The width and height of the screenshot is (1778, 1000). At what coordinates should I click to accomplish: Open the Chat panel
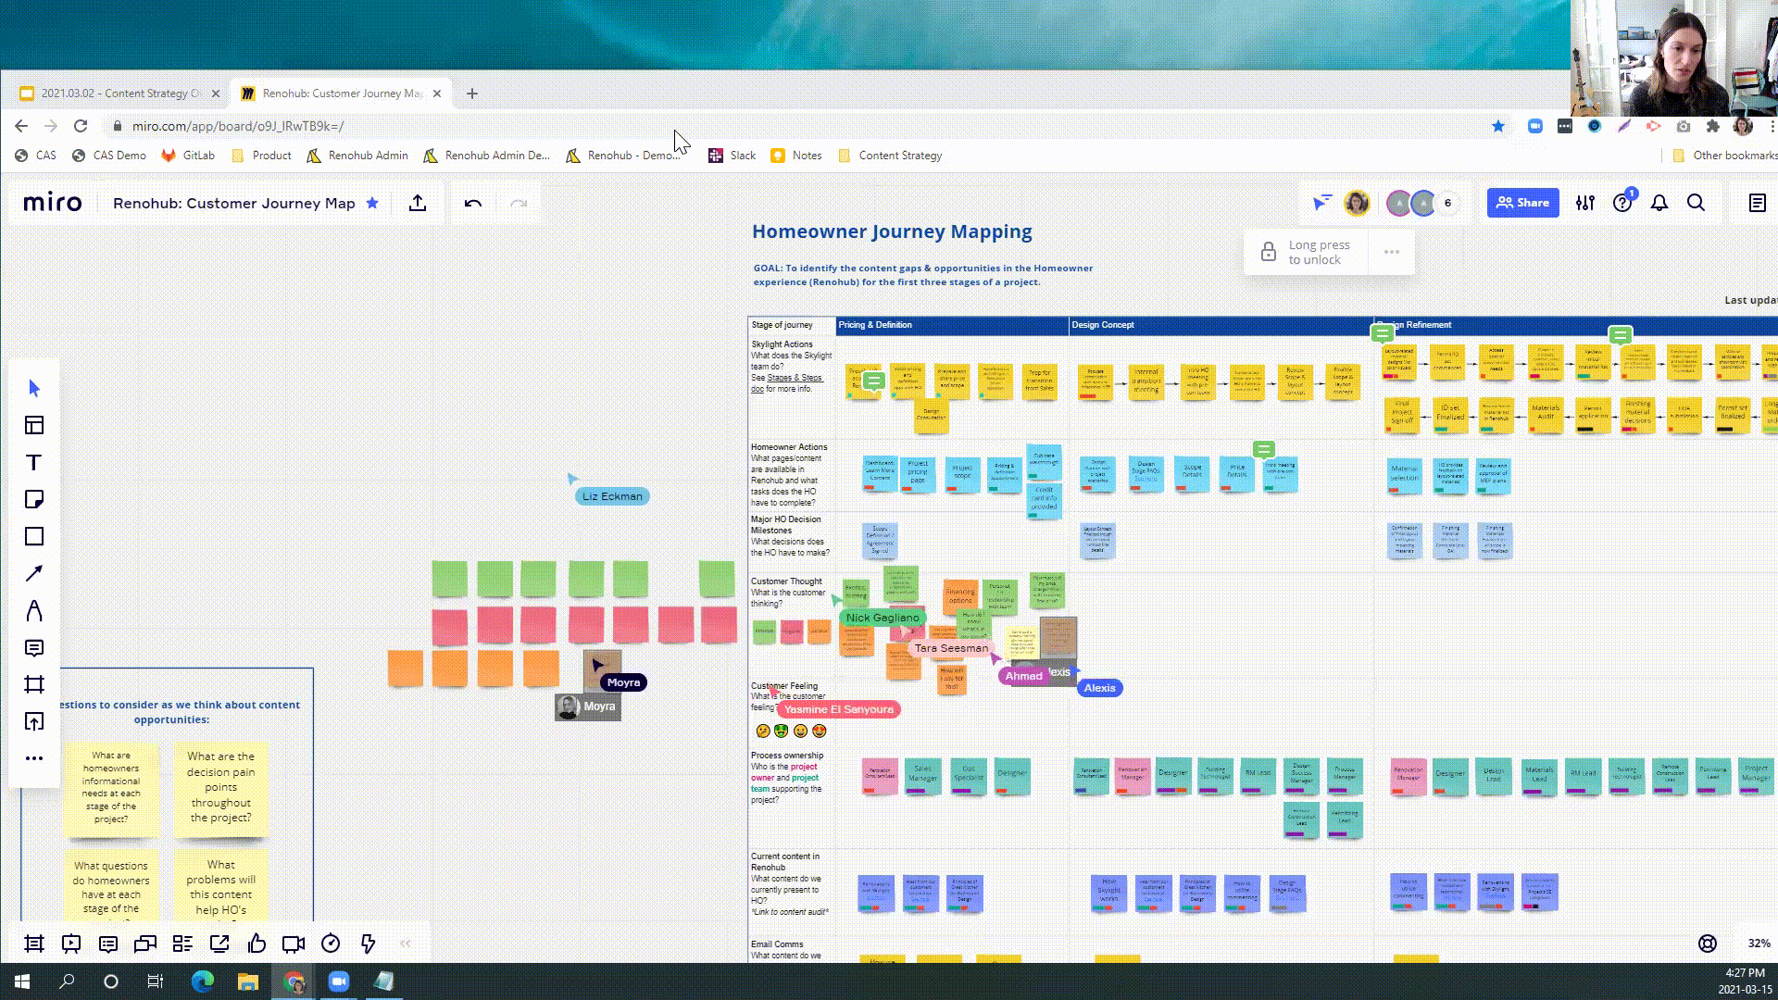pyautogui.click(x=145, y=944)
